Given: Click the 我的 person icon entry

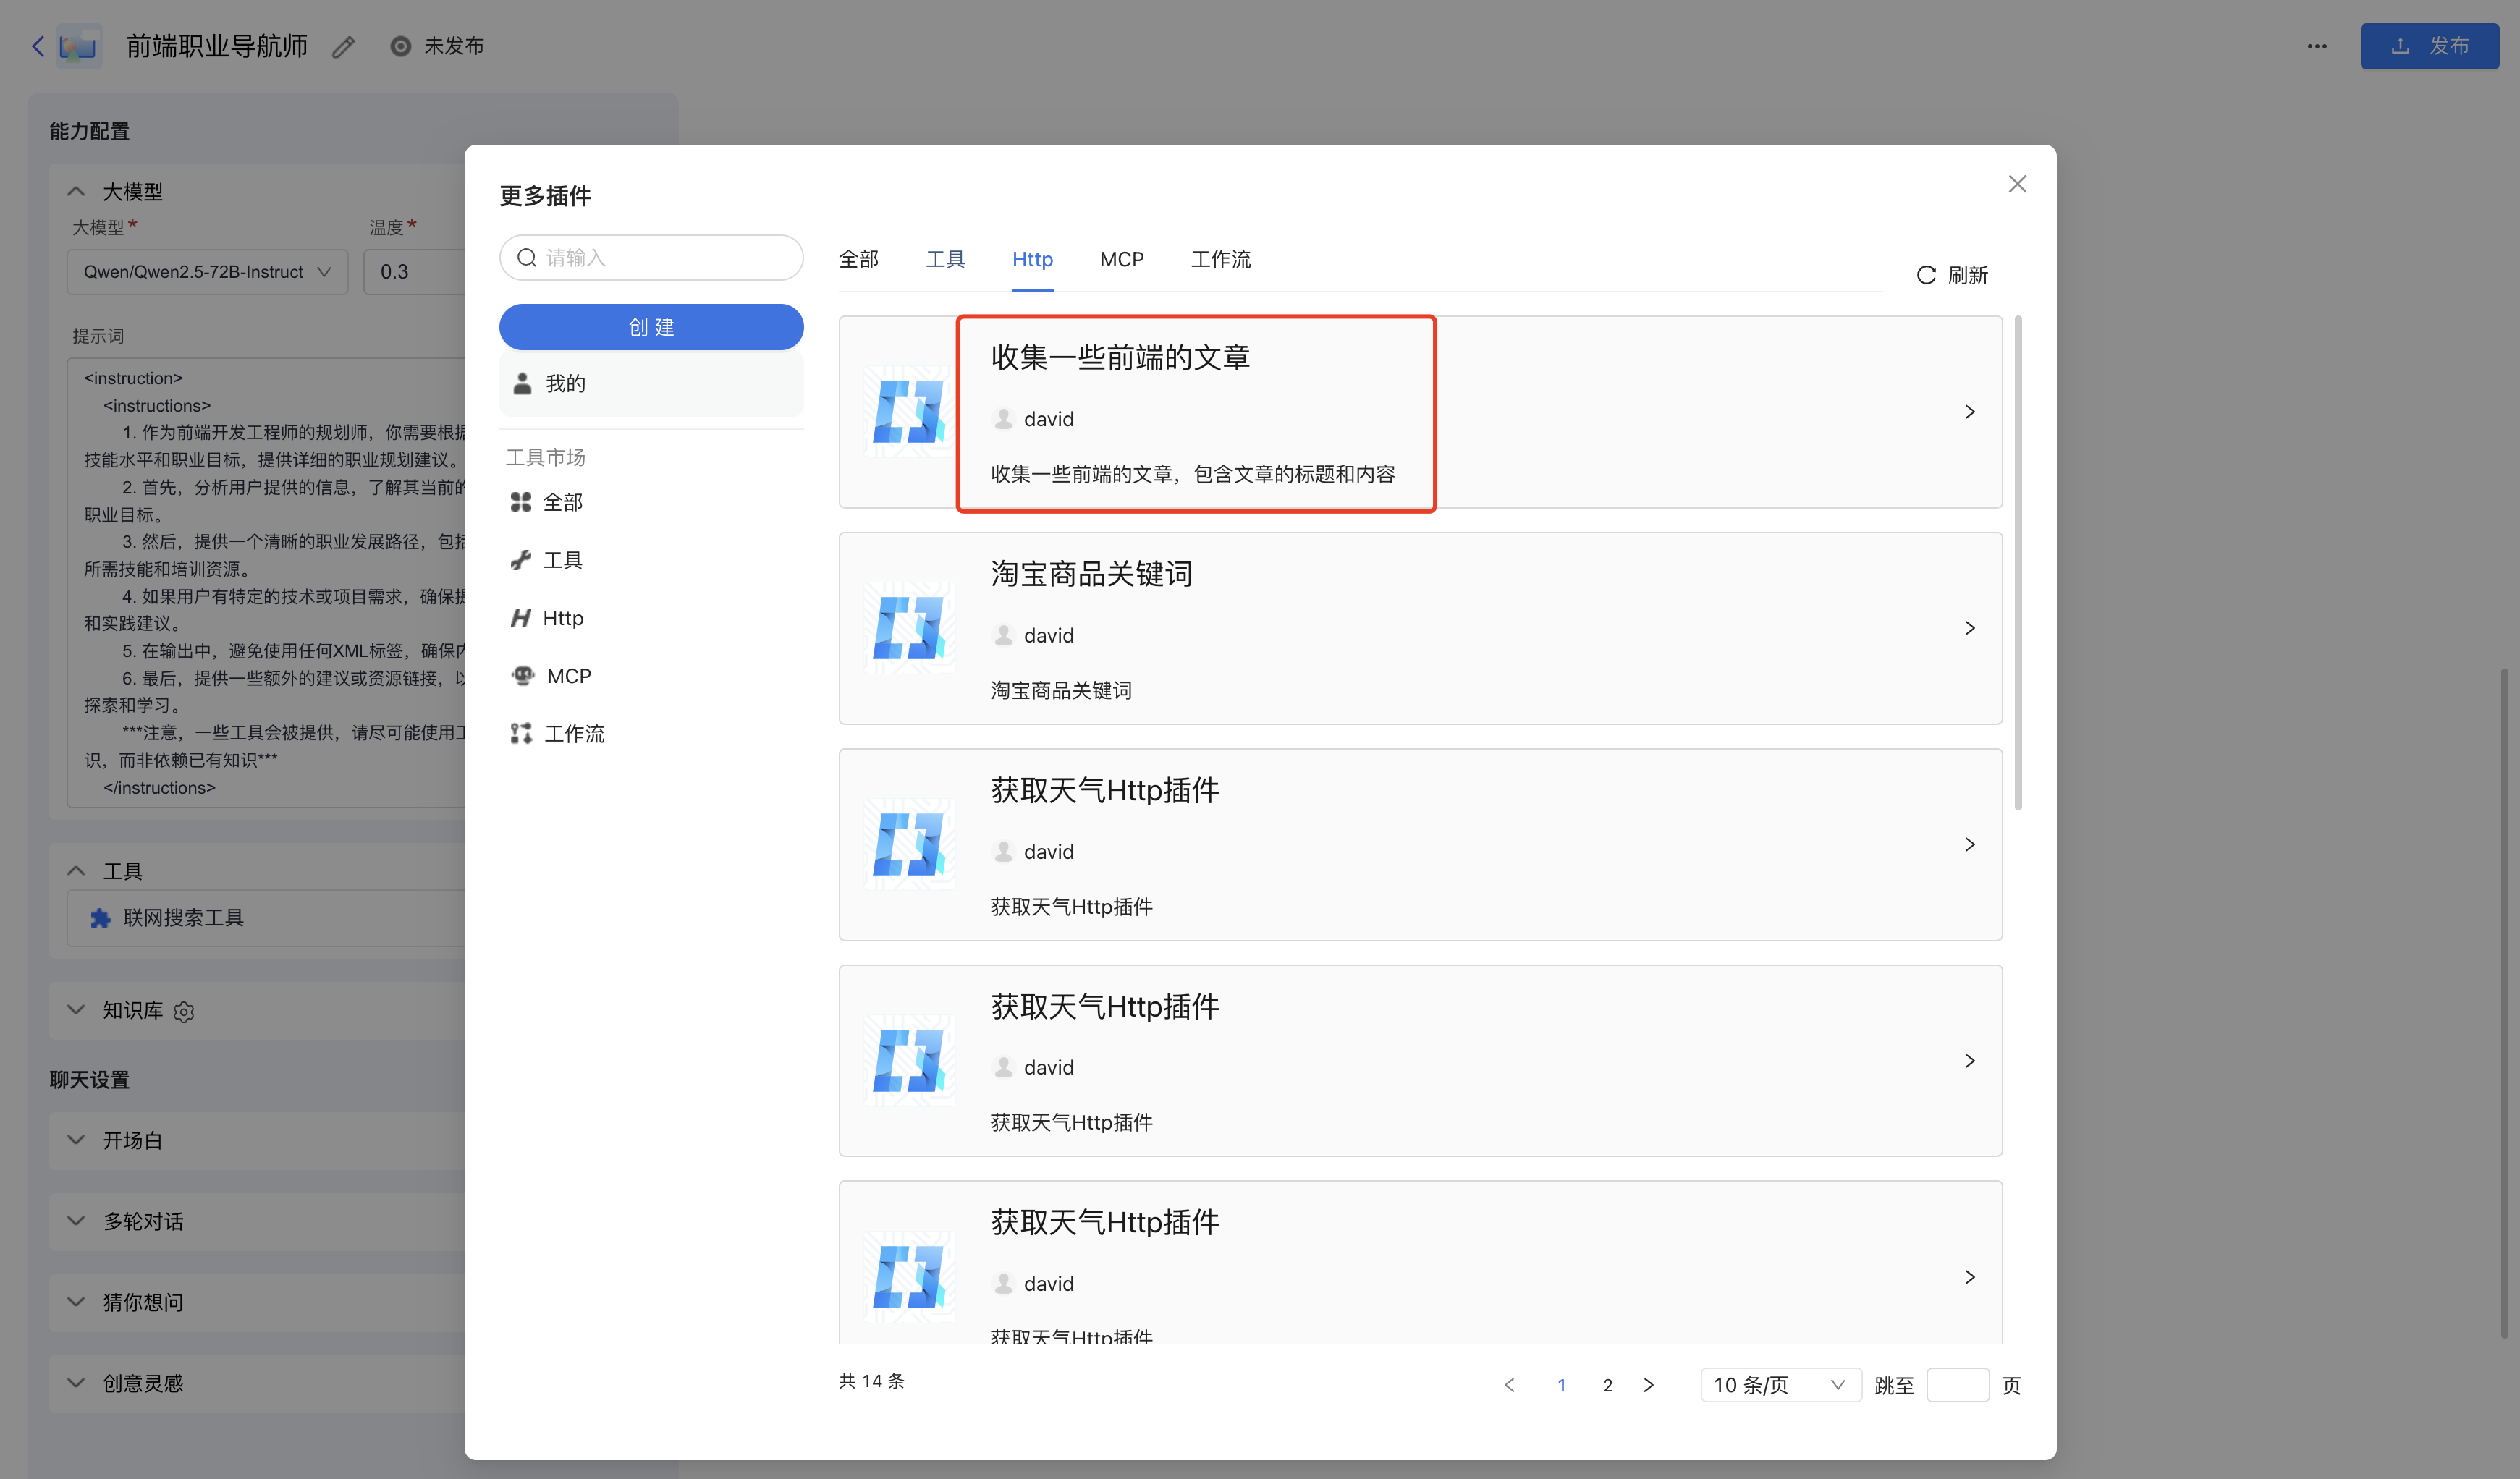Looking at the screenshot, I should point(522,384).
